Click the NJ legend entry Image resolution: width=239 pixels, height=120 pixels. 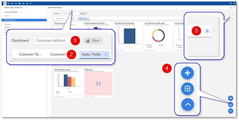70,92
